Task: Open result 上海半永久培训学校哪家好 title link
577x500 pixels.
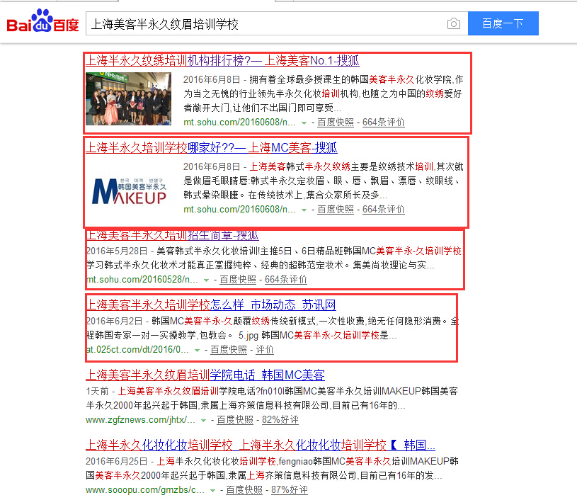Action: [211, 147]
